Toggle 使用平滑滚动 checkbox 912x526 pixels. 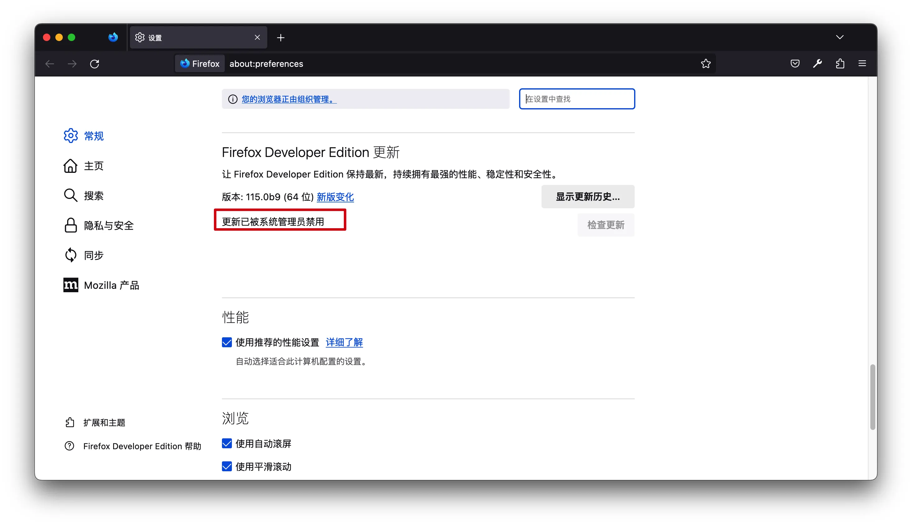coord(227,466)
